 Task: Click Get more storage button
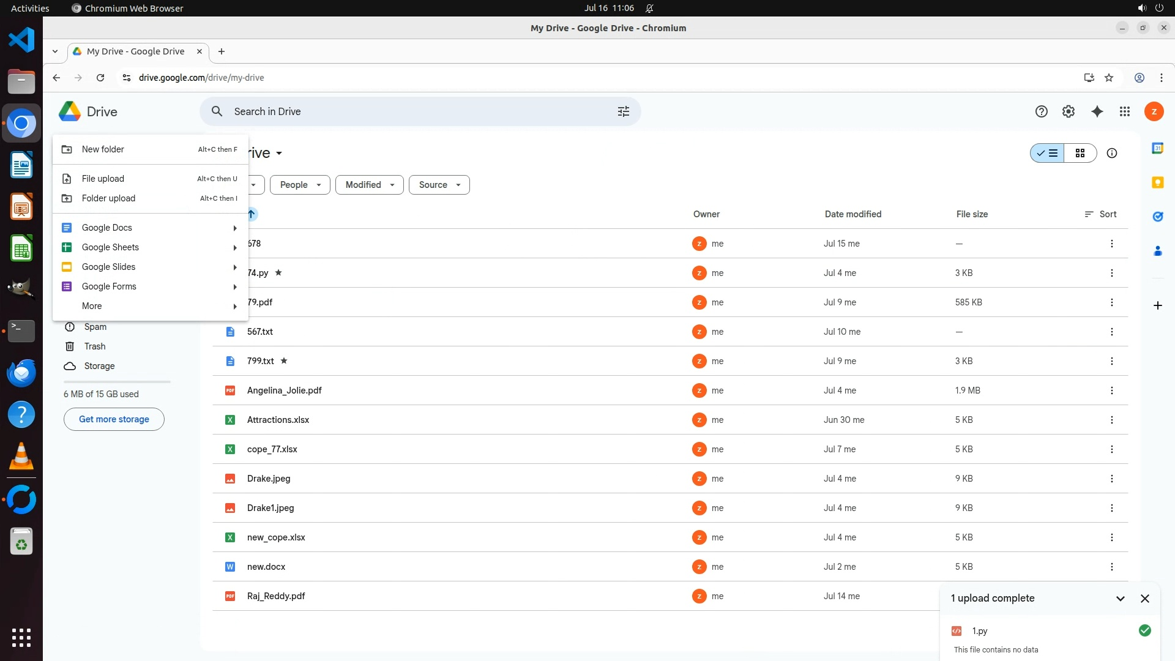(x=114, y=419)
